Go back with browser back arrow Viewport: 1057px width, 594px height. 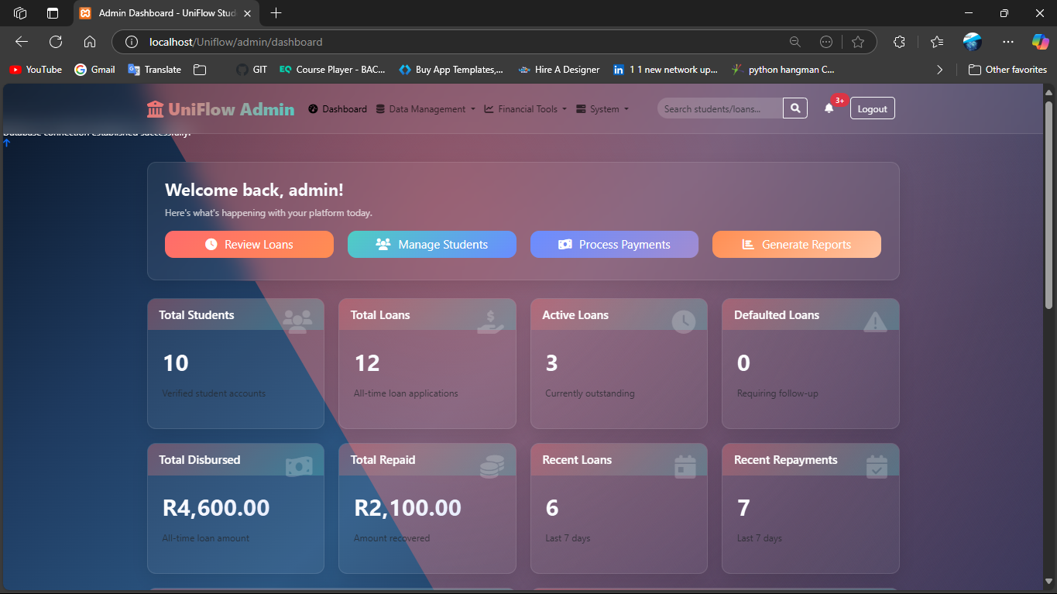22,42
